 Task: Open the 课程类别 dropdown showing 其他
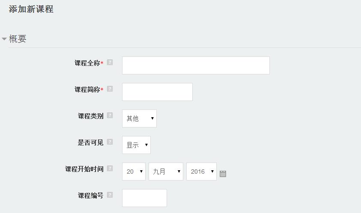coord(139,118)
